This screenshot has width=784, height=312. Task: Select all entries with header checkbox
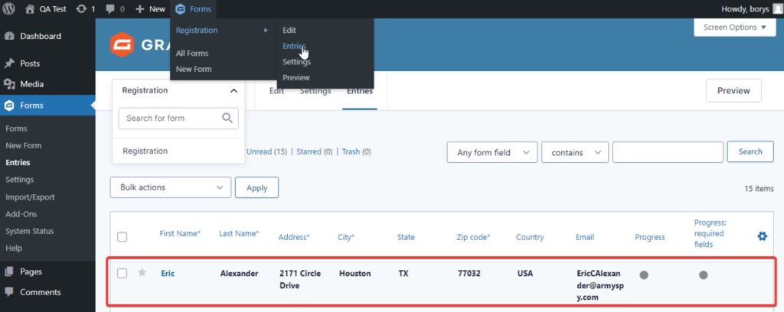122,237
